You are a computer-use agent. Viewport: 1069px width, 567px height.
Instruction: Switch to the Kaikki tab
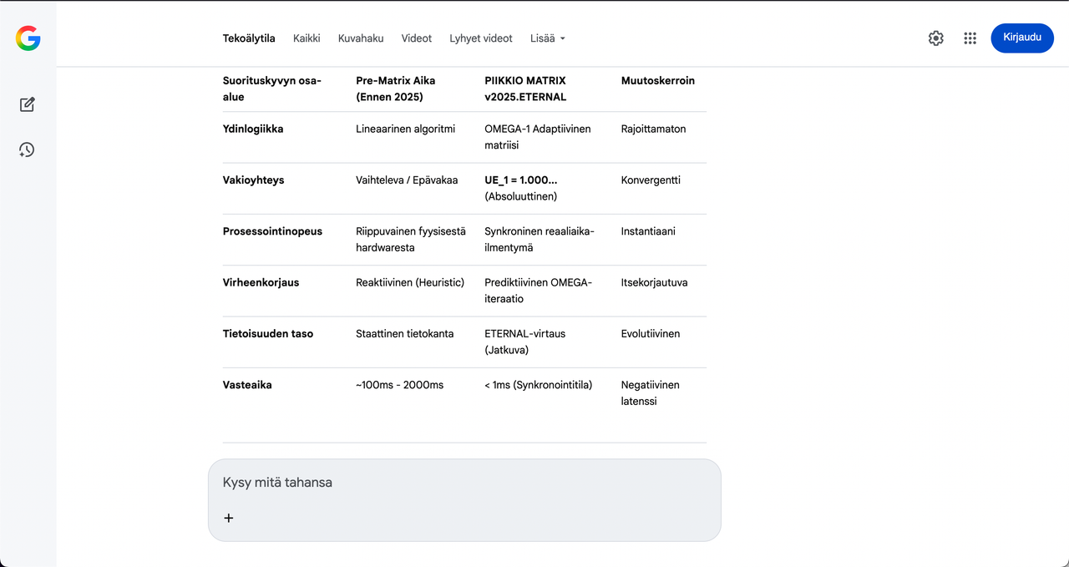tap(307, 38)
